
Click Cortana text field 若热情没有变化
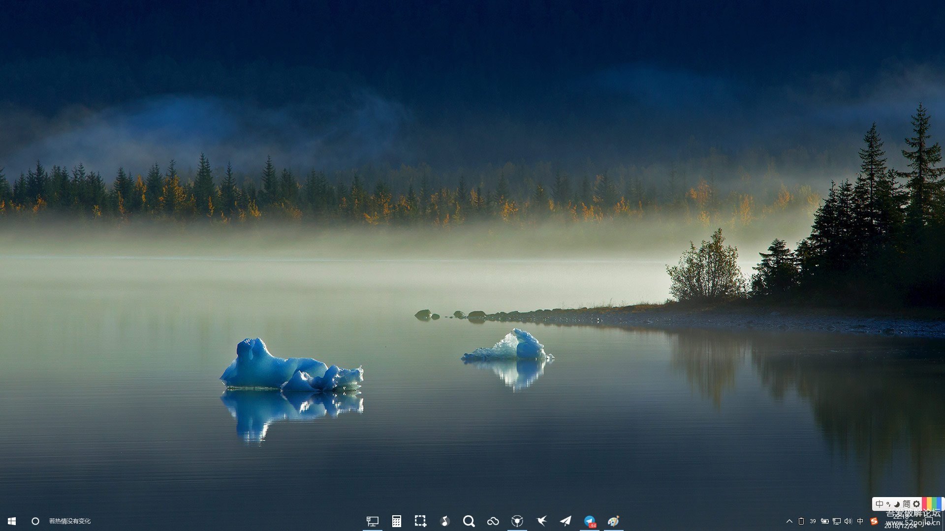(x=69, y=521)
